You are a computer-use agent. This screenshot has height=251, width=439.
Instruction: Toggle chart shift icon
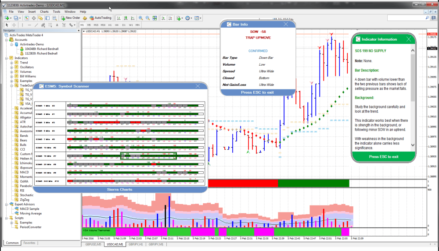click(170, 18)
